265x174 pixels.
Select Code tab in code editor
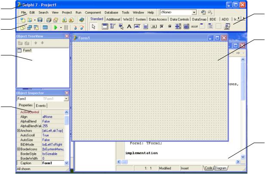click(208, 168)
